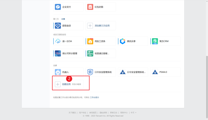Open the 企业支付 app
The height and width of the screenshot is (120, 208).
(68, 7)
